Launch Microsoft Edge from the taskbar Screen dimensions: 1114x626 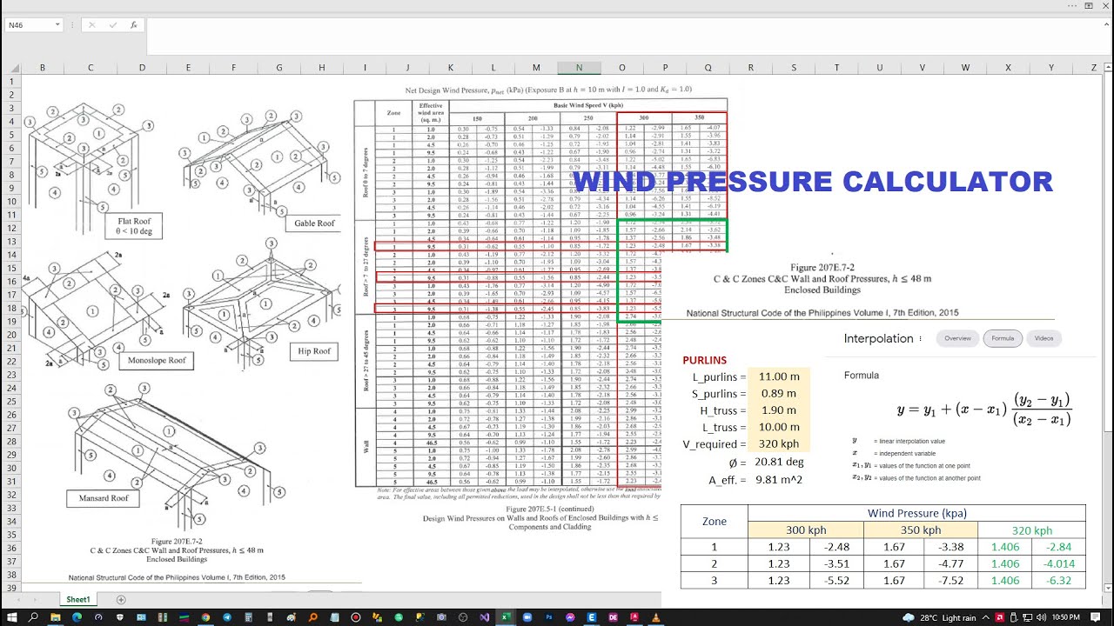77,617
